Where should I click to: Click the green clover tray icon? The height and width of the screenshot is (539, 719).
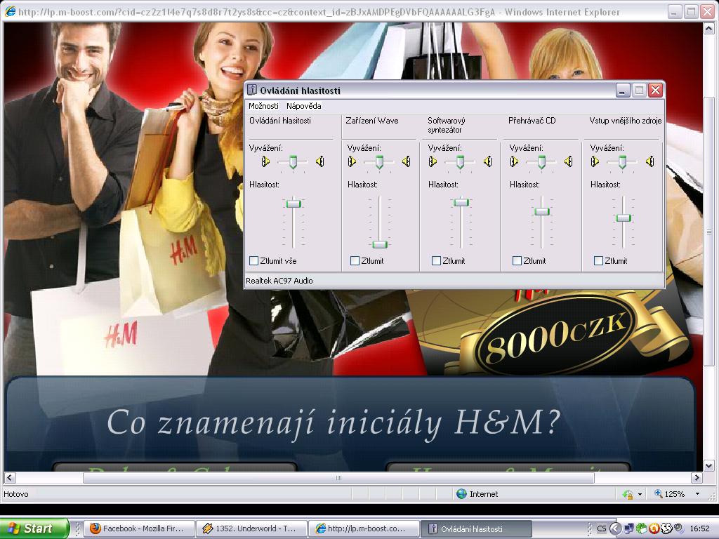pyautogui.click(x=641, y=528)
